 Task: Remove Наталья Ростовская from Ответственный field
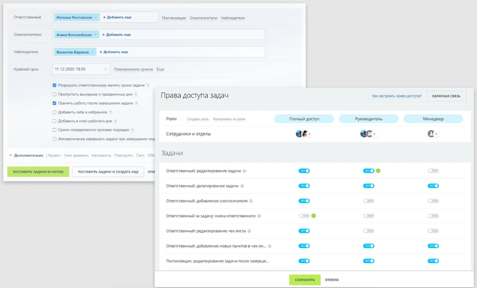pos(96,17)
